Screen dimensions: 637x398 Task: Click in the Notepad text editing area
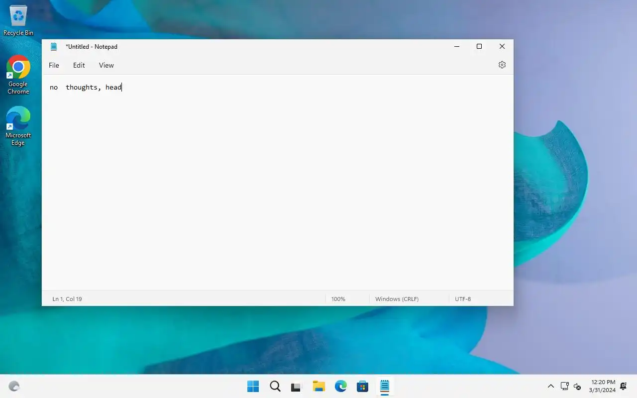click(277, 182)
